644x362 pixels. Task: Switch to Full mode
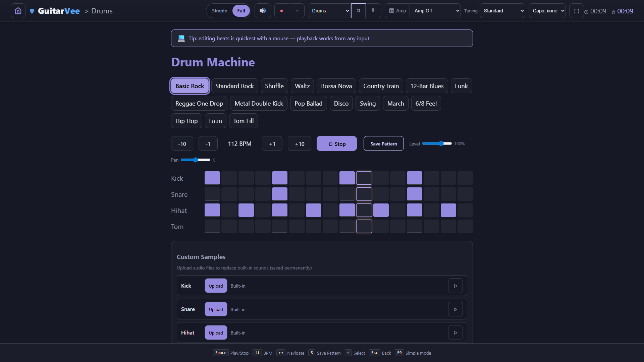point(241,11)
